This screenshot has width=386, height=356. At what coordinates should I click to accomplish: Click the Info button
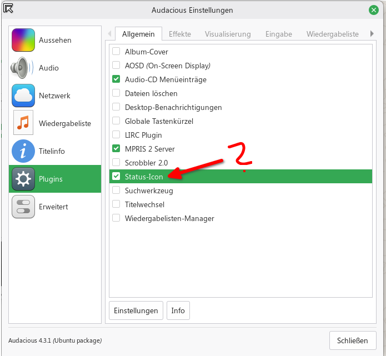click(178, 310)
